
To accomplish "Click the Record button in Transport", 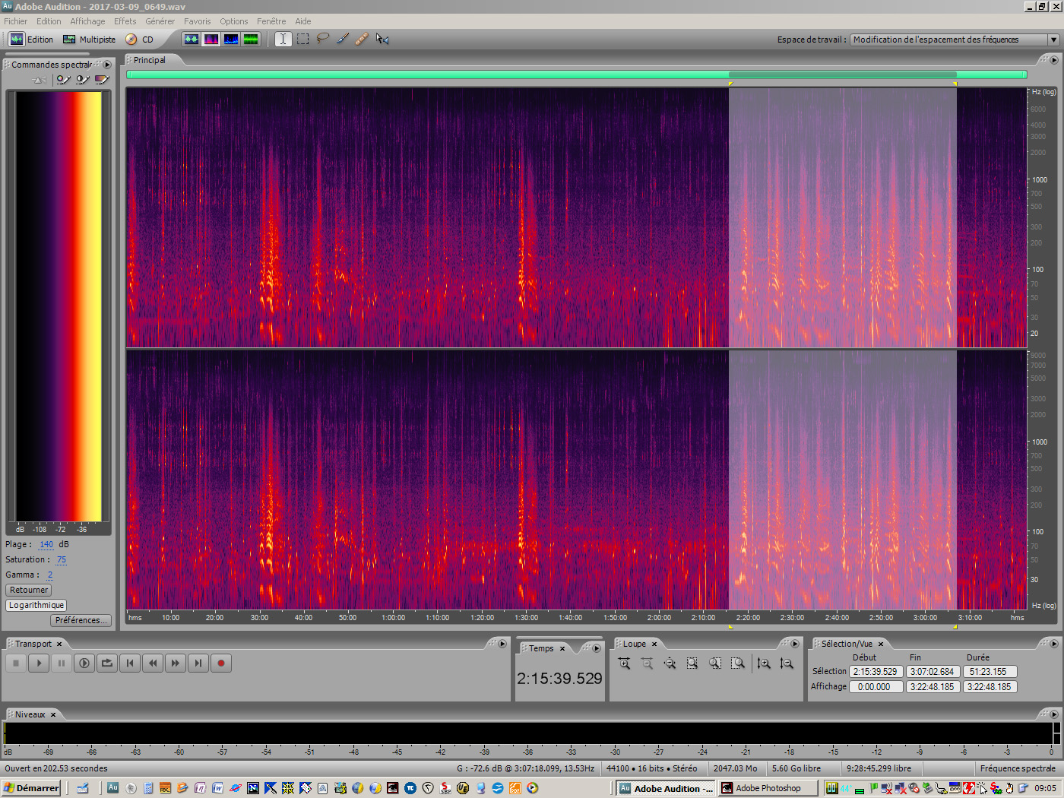I will [x=221, y=663].
